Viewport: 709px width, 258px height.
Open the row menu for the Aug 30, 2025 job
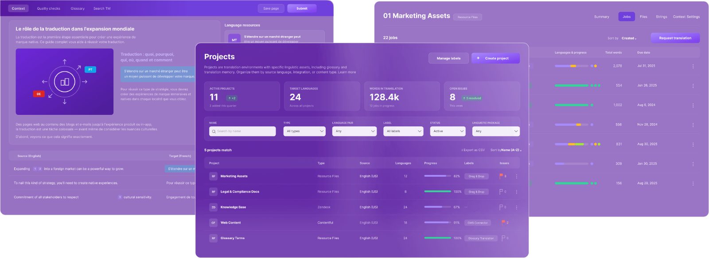[693, 144]
